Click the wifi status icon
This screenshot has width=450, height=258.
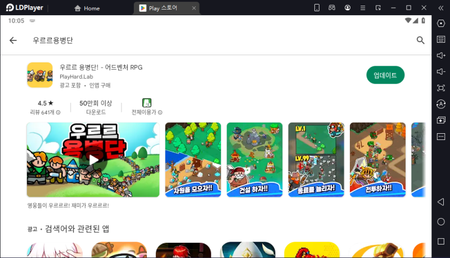[408, 20]
